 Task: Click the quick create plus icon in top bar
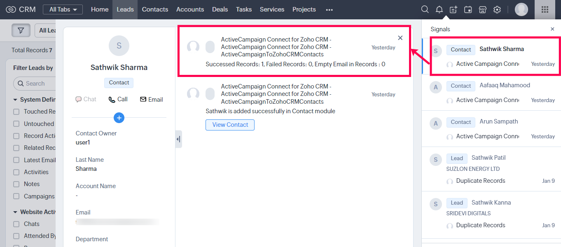click(453, 9)
